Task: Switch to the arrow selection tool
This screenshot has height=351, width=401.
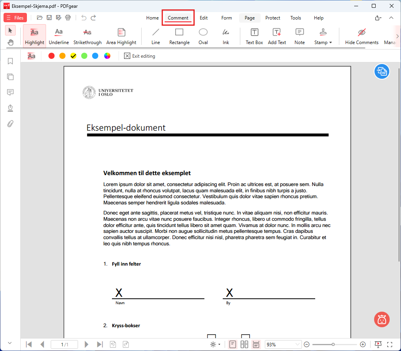Action: 10,30
